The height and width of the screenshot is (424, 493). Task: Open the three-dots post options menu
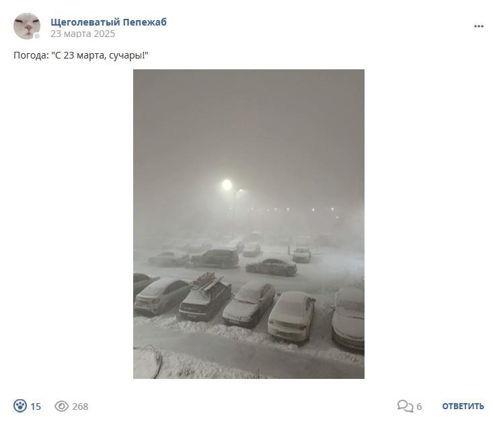[478, 26]
